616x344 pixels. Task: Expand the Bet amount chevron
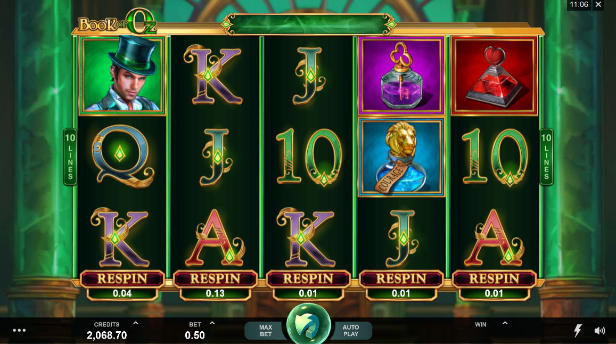click(x=212, y=323)
